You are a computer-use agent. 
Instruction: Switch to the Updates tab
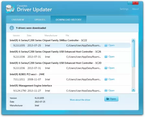pos(40,19)
